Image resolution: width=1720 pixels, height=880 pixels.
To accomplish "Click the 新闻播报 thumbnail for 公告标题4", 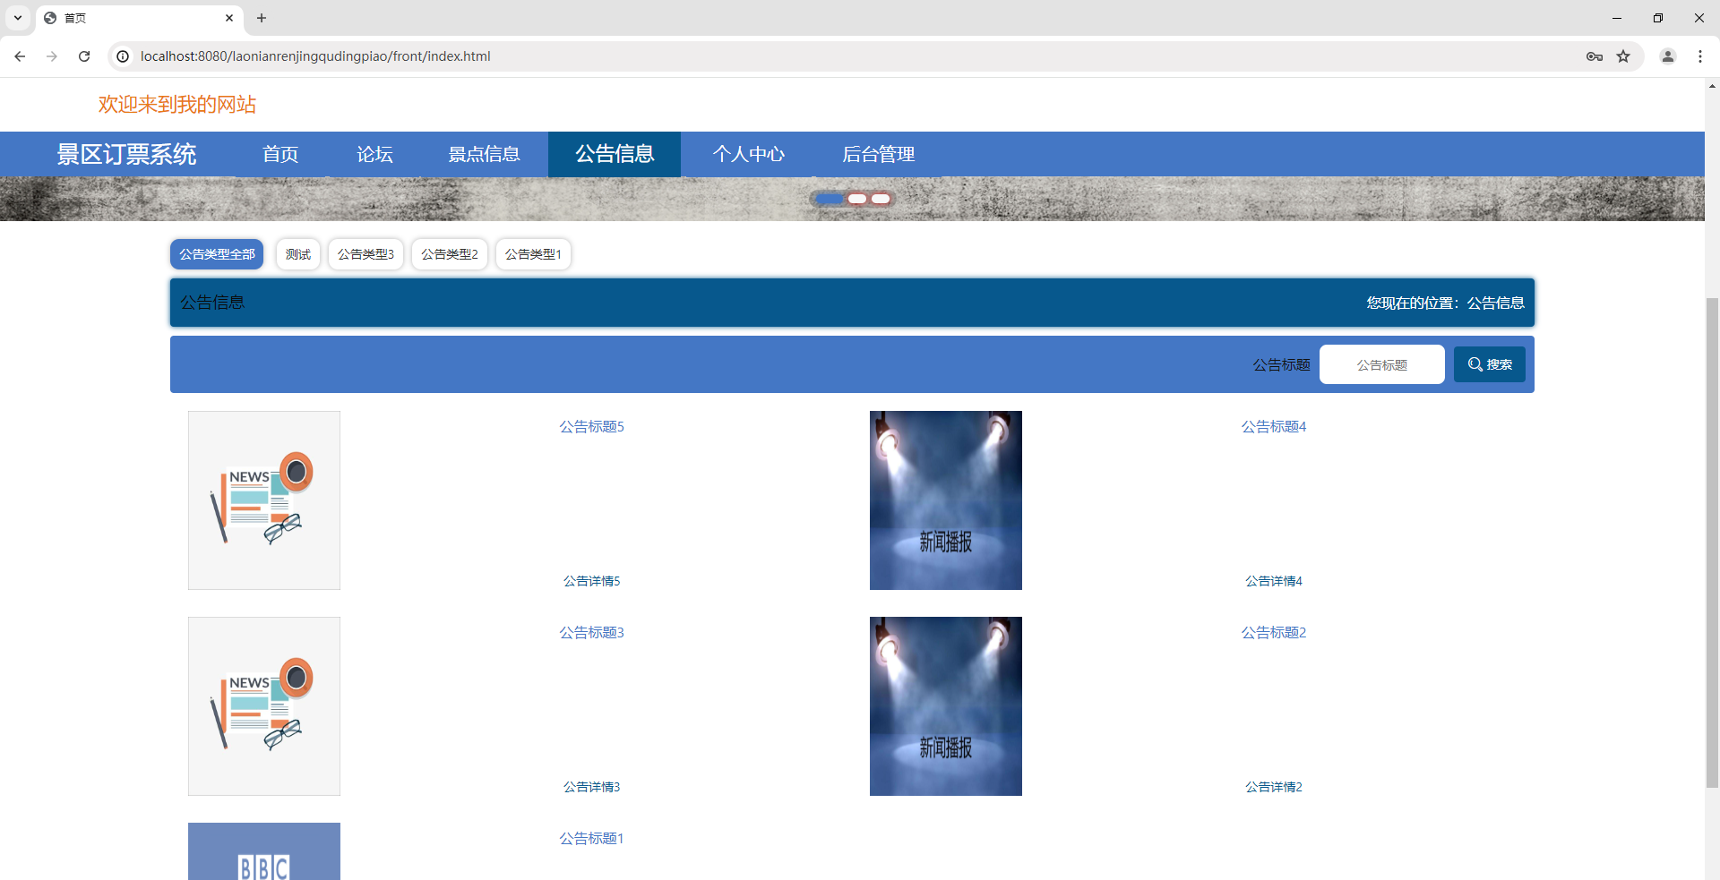I will [946, 500].
